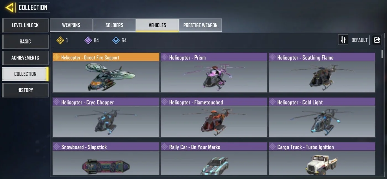This screenshot has width=387, height=179.
Task: Click the yellow back arrow icon
Action: point(10,7)
